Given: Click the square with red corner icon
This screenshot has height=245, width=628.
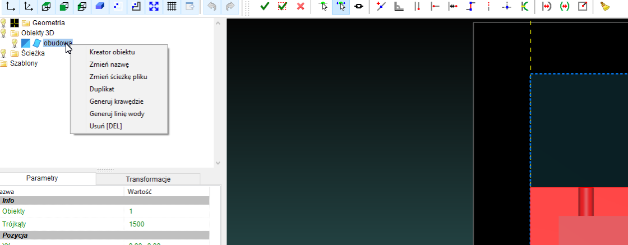Looking at the screenshot, I should (x=583, y=6).
